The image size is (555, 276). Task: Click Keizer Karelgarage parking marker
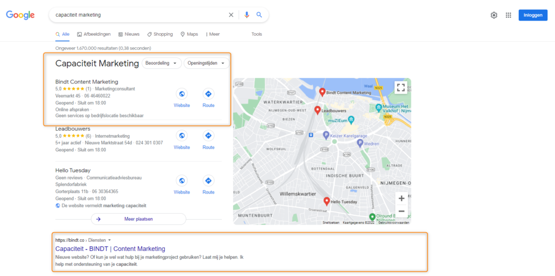(326, 135)
